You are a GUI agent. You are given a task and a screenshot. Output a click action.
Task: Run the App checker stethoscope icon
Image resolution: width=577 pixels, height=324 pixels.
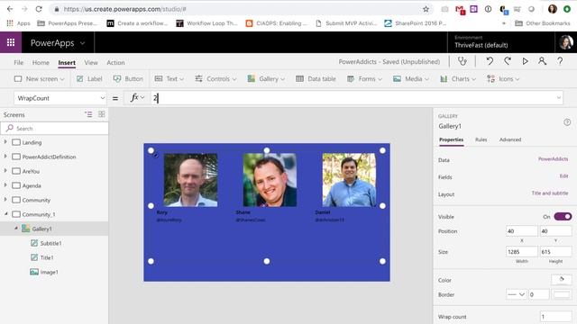(463, 61)
